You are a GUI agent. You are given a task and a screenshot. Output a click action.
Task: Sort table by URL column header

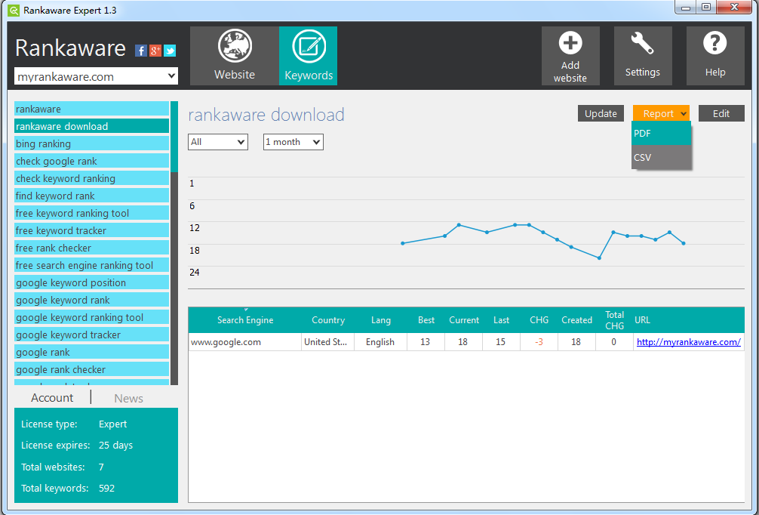click(x=689, y=320)
